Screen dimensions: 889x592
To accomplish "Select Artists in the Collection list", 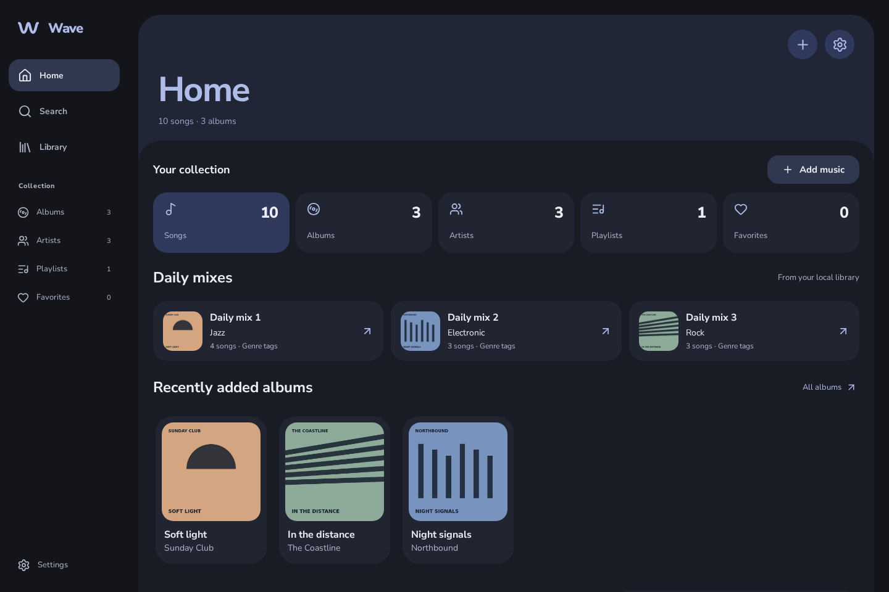I will (64, 240).
